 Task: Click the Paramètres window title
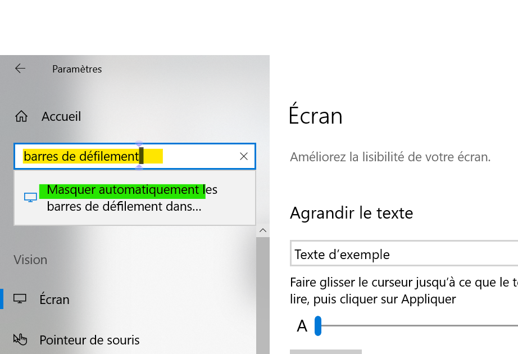[x=77, y=69]
